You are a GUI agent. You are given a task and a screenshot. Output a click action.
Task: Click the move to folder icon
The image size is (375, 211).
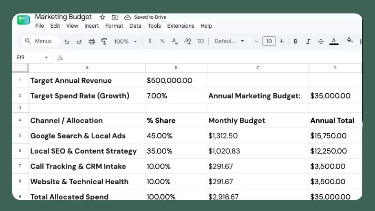click(x=115, y=17)
